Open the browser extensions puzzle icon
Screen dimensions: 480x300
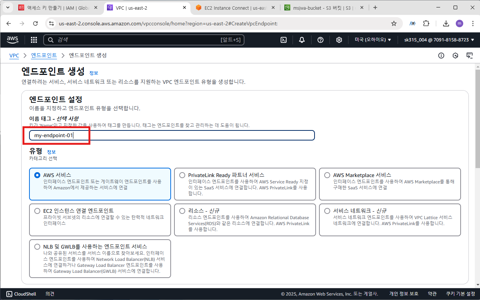[x=426, y=23]
